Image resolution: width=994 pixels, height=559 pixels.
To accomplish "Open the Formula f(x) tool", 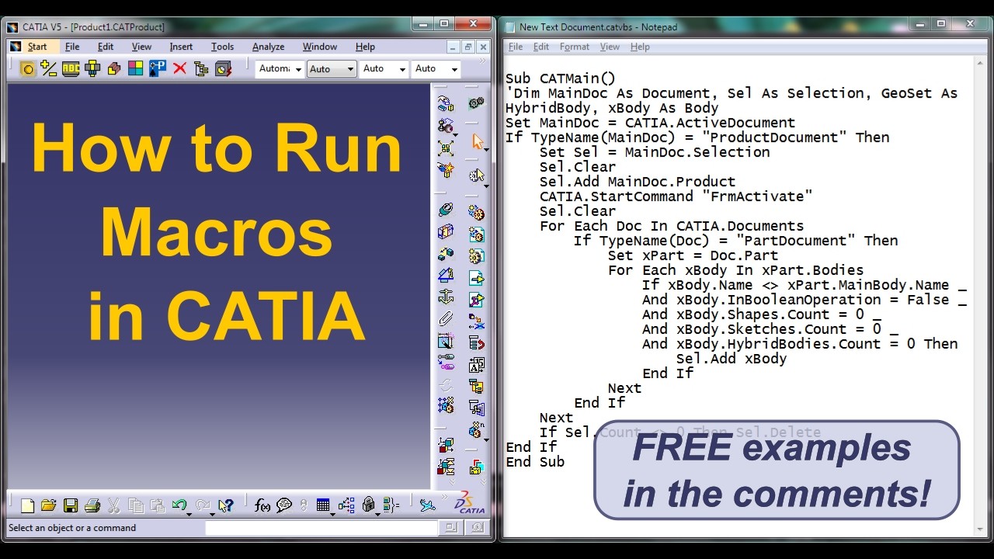I will click(262, 506).
